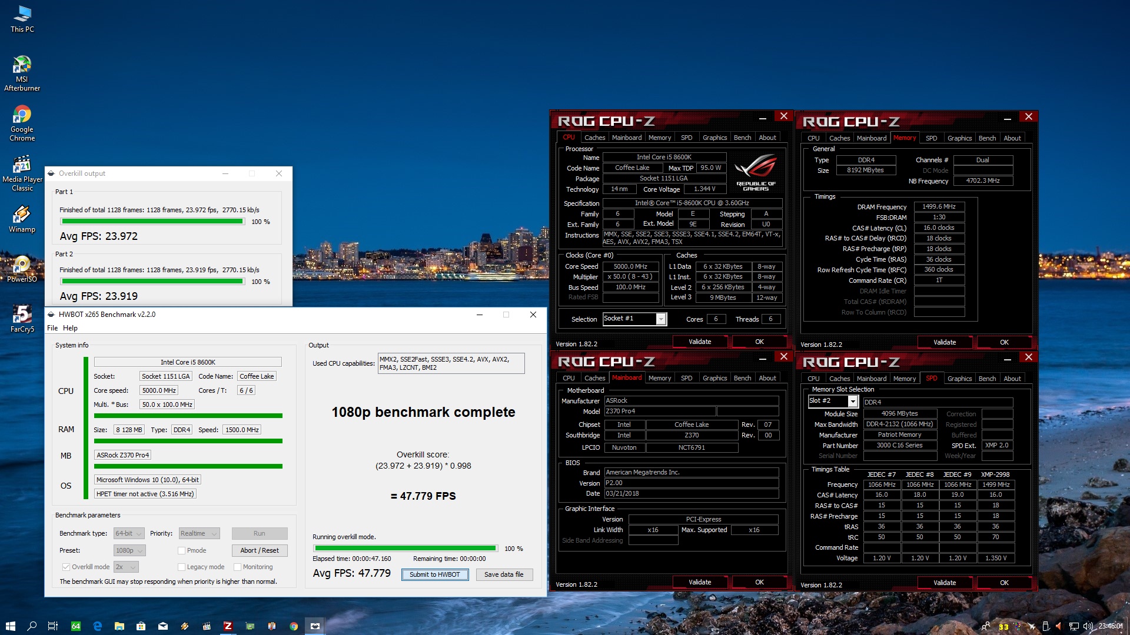Viewport: 1130px width, 635px height.
Task: Launch Winamp from the desktop
Action: point(22,219)
